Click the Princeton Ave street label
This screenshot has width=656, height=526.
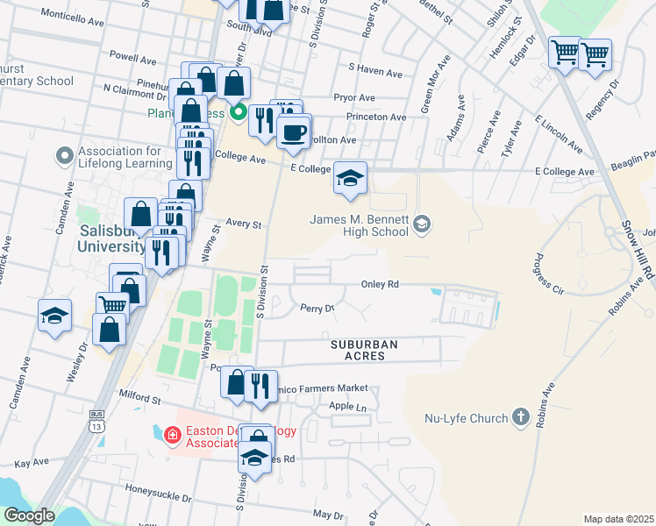[x=376, y=117]
